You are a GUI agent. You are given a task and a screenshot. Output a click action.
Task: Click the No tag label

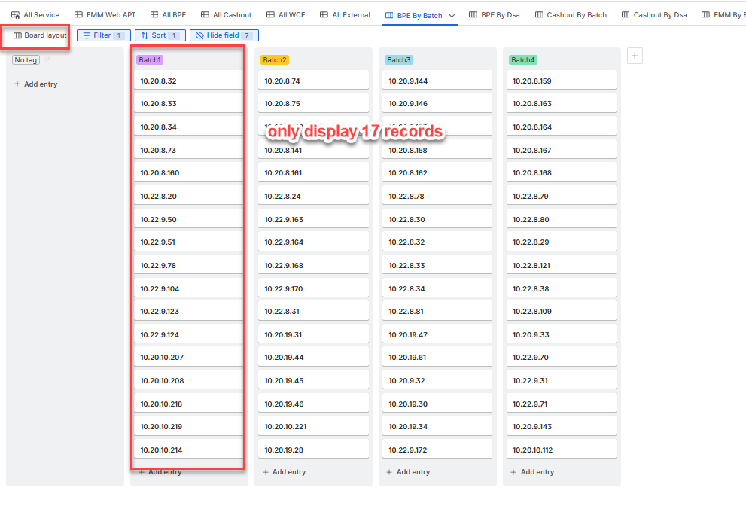26,60
